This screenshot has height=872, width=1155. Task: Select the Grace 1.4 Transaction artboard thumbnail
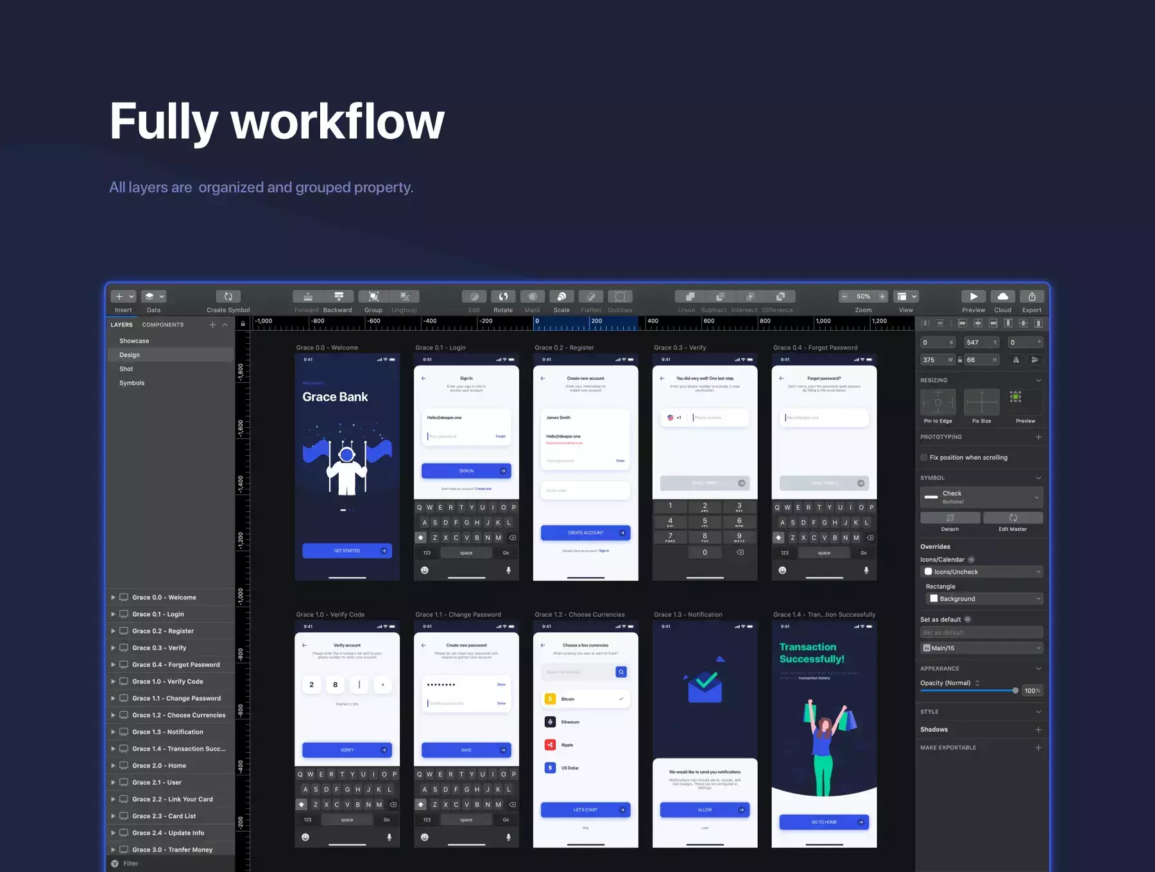click(x=824, y=734)
